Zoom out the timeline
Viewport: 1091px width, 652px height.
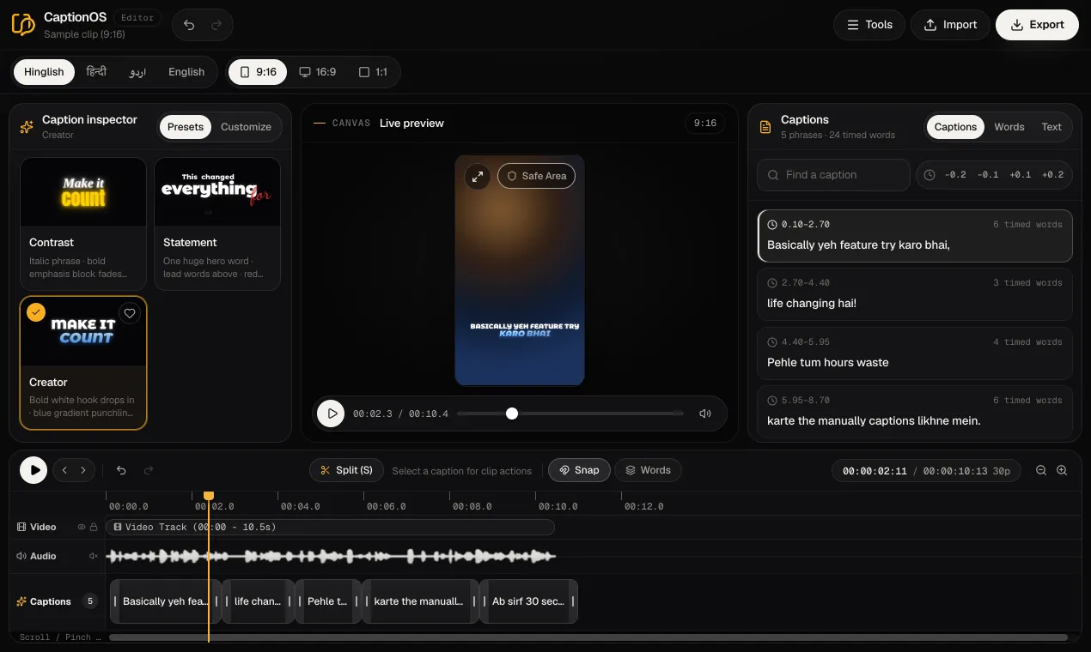(1041, 470)
